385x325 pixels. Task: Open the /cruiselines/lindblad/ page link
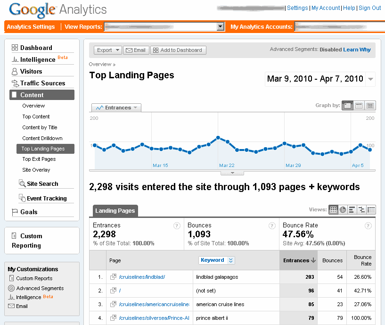[142, 277]
